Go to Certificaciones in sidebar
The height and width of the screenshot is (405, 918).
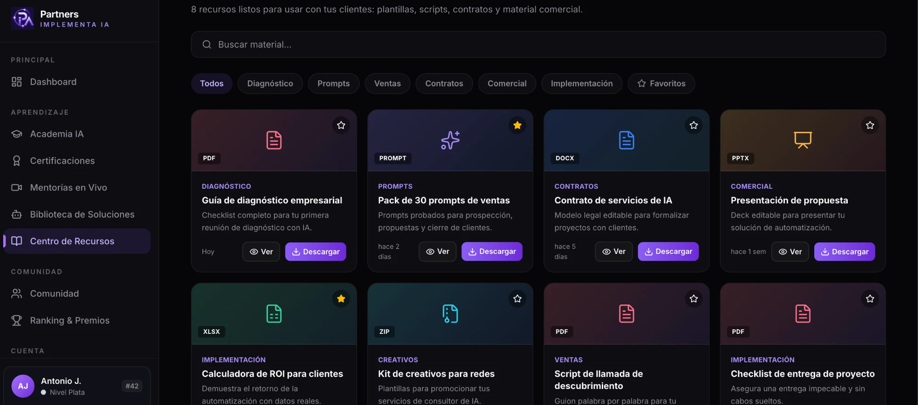coord(77,161)
